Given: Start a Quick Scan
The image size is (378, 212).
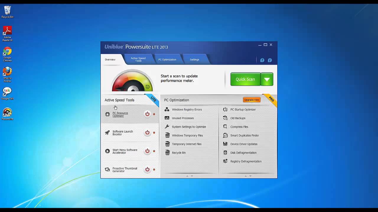Looking at the screenshot, I should click(x=245, y=79).
